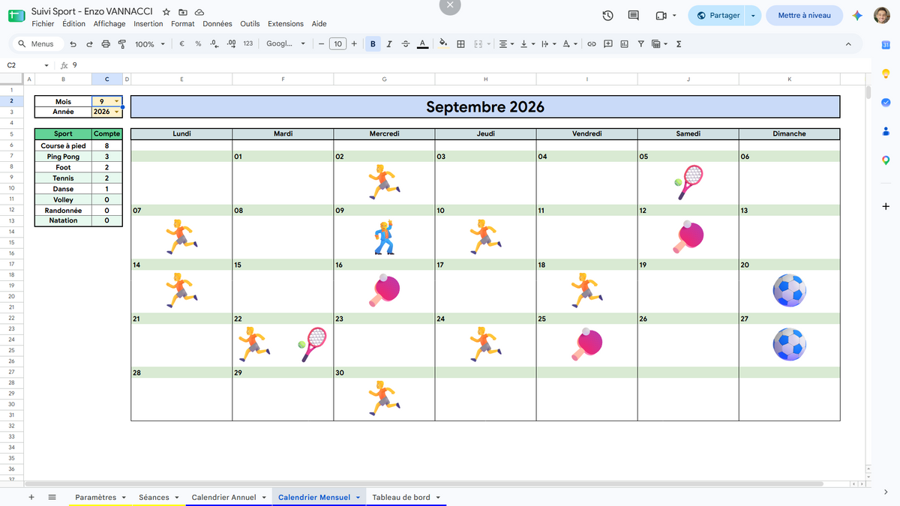This screenshot has width=900, height=506.
Task: Click the Partager button
Action: [x=718, y=15]
